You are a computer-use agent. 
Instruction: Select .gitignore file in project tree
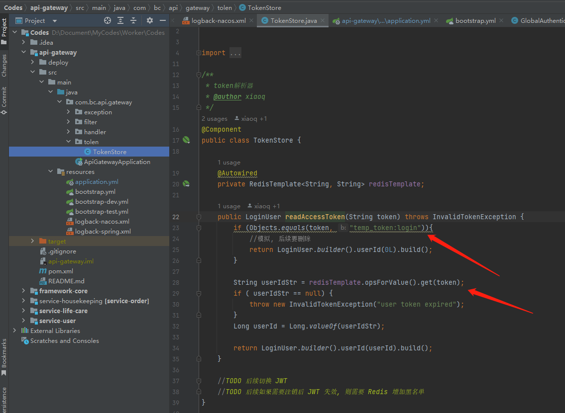(58, 251)
